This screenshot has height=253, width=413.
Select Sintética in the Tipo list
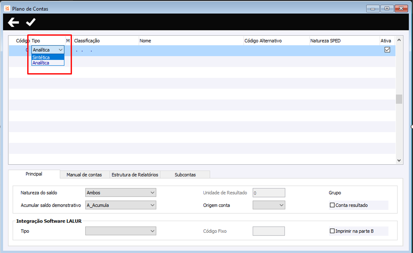(47, 57)
